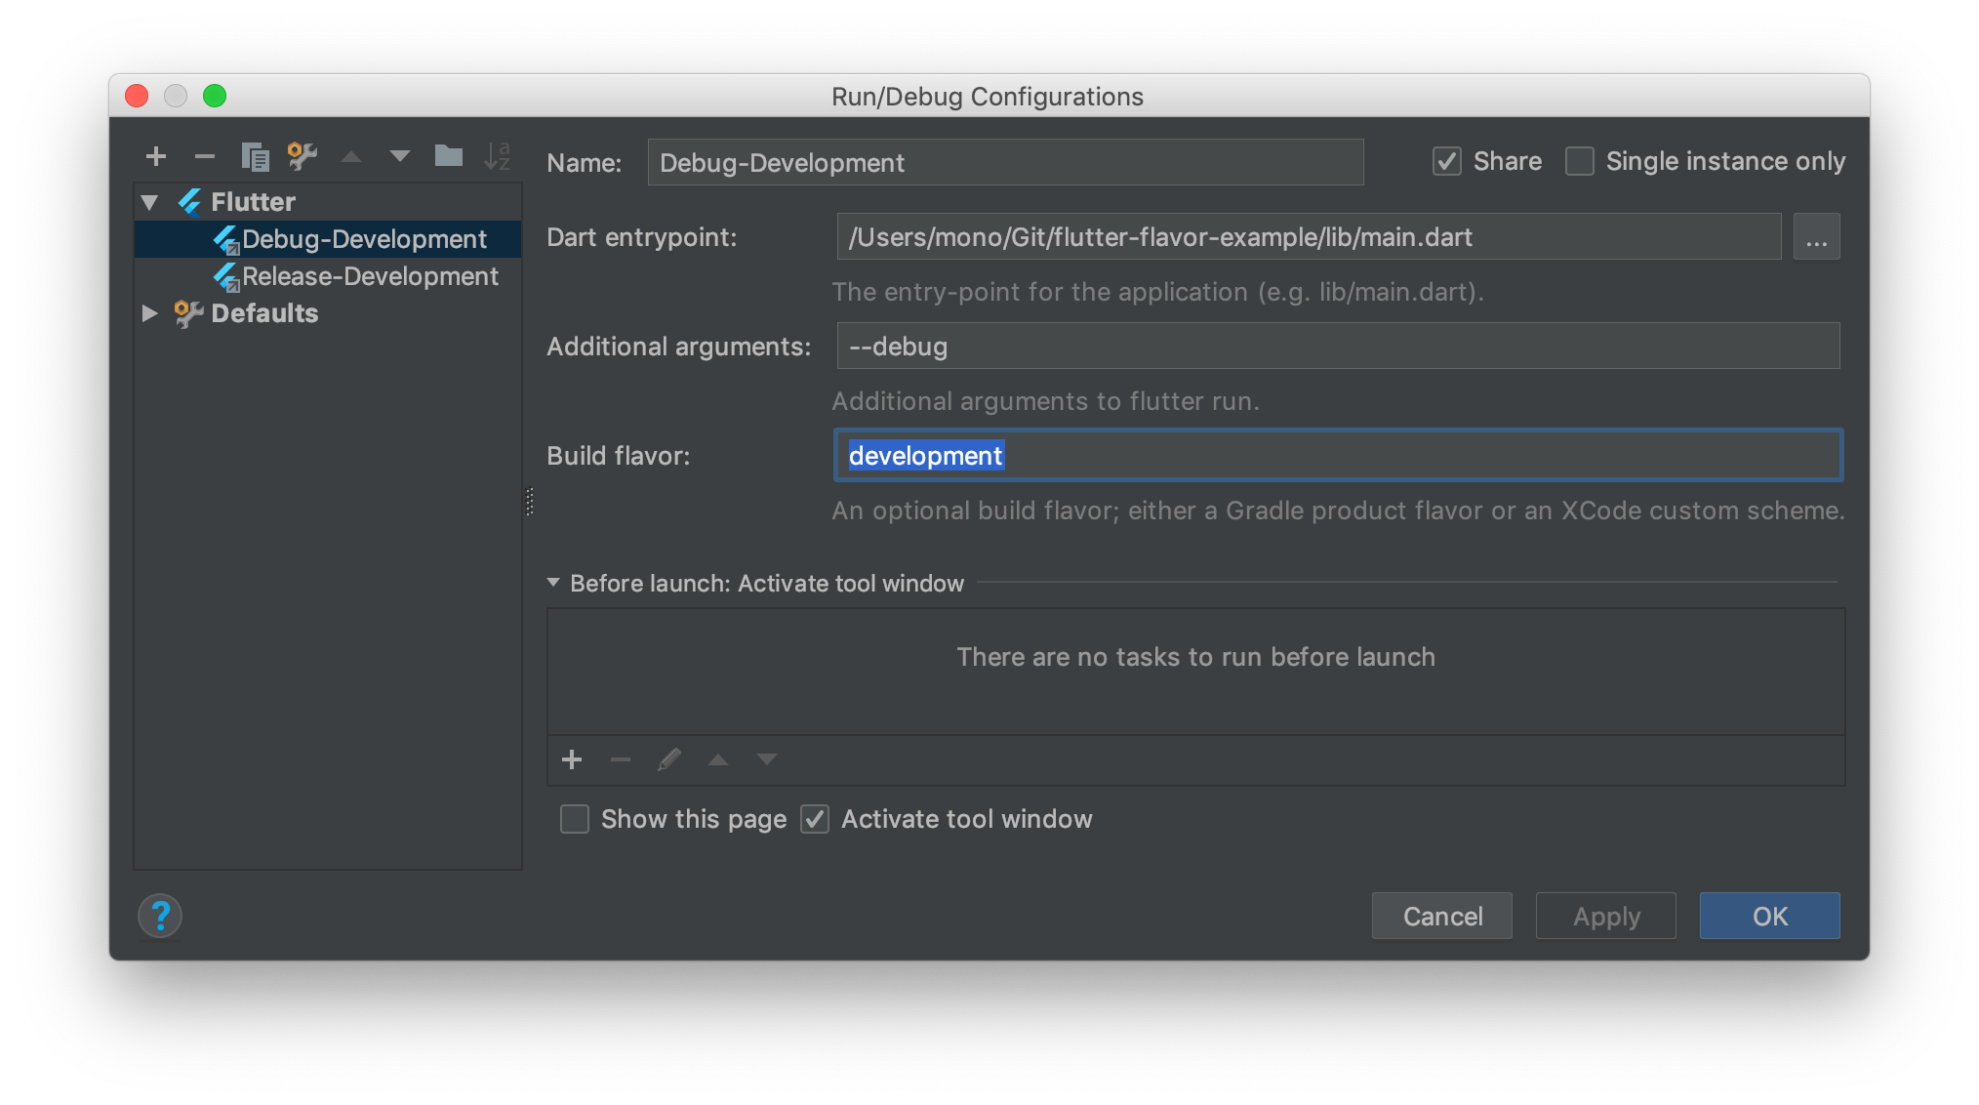Click the help question mark icon
This screenshot has width=1979, height=1105.
pos(160,916)
